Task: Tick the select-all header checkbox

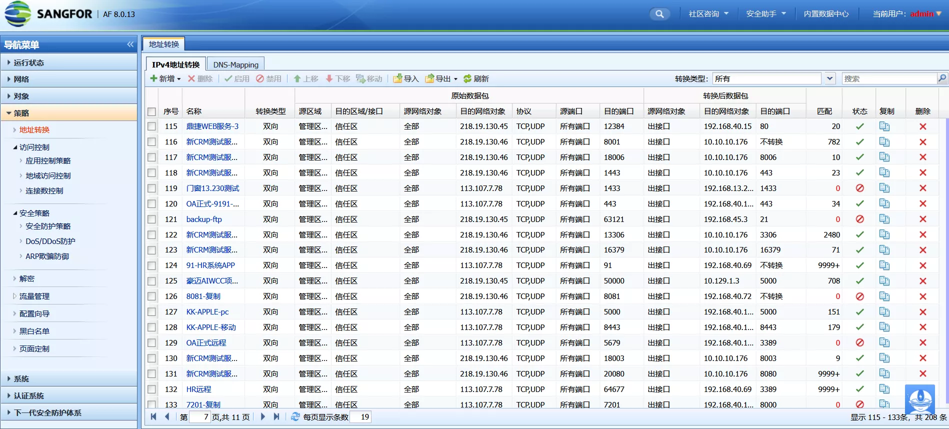Action: pyautogui.click(x=151, y=111)
